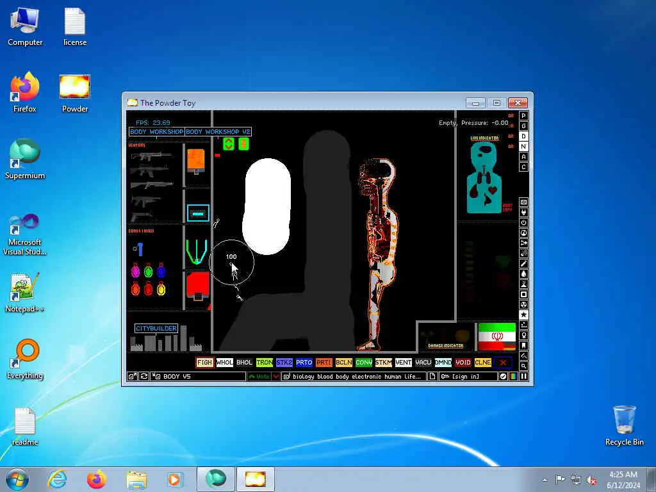656x492 pixels.
Task: Toggle decorations with D quick option
Action: click(x=523, y=136)
